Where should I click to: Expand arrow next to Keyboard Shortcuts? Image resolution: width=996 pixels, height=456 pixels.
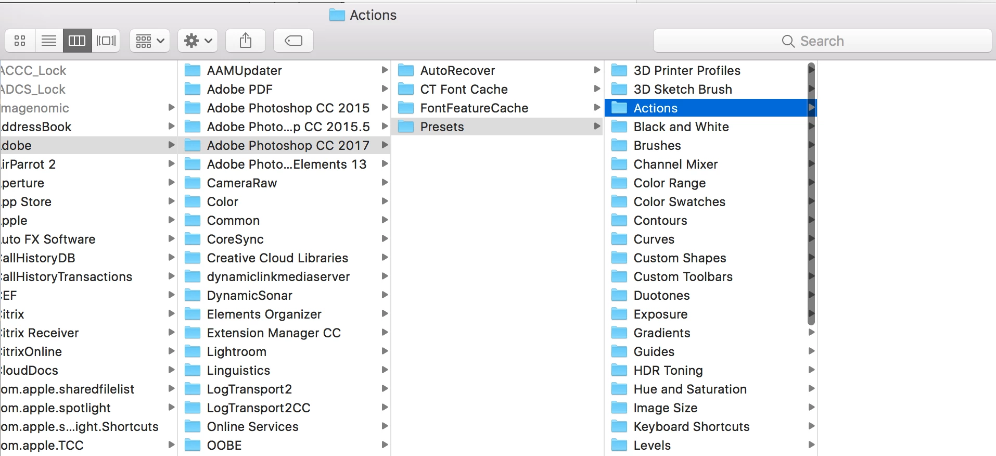[811, 426]
